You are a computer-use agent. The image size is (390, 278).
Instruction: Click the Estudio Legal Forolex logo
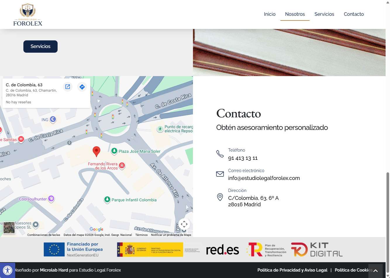pyautogui.click(x=28, y=15)
